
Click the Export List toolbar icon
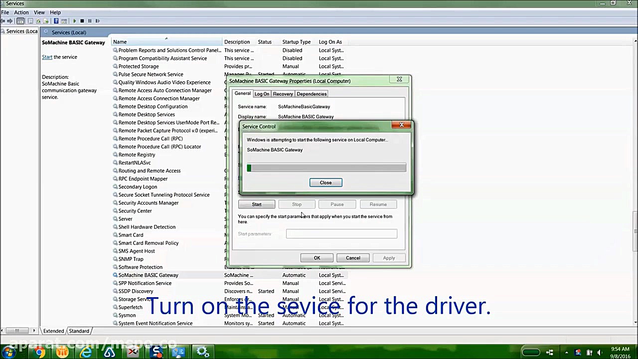(46, 21)
